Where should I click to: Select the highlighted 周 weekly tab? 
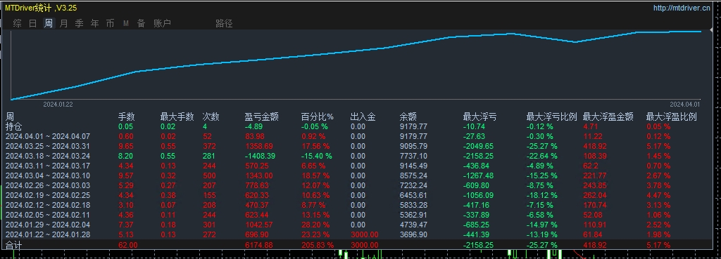tap(49, 23)
